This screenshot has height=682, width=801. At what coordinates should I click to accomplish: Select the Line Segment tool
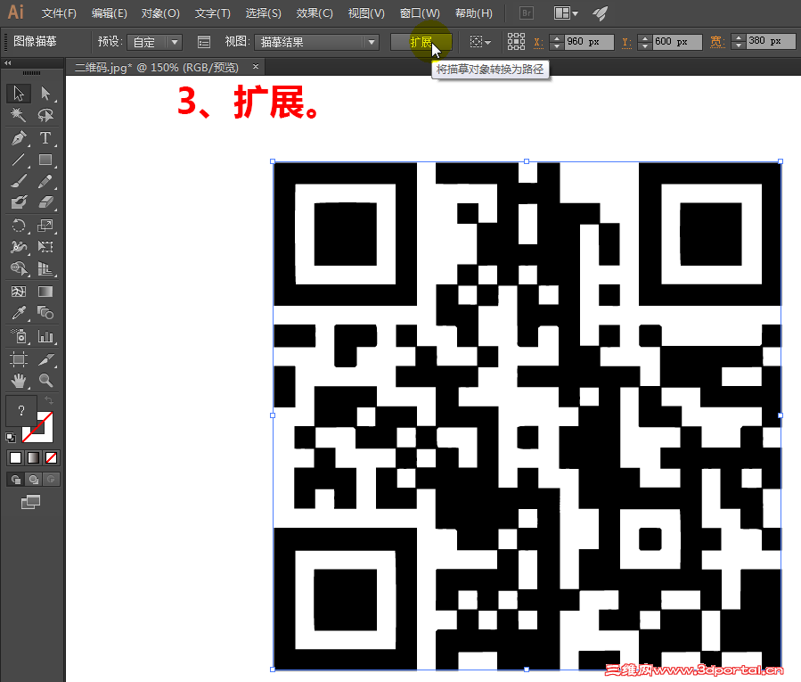[19, 160]
